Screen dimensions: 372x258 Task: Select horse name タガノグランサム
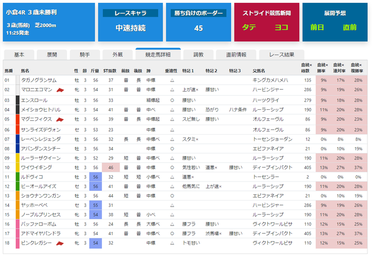click(39, 80)
